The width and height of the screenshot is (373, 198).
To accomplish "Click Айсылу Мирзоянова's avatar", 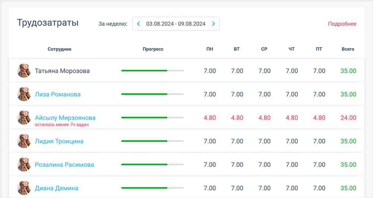I will click(x=24, y=118).
